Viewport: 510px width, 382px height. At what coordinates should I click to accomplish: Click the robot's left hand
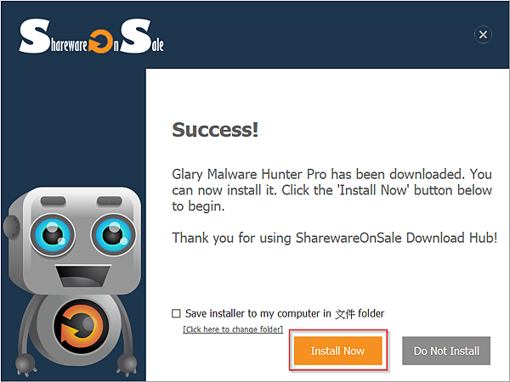point(25,363)
